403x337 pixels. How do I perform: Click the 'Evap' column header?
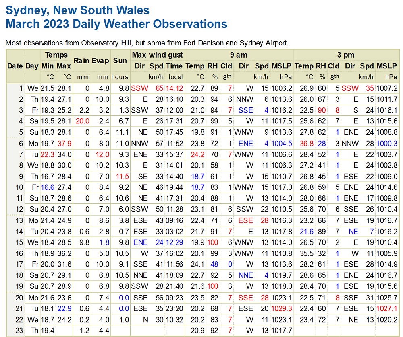pyautogui.click(x=100, y=61)
